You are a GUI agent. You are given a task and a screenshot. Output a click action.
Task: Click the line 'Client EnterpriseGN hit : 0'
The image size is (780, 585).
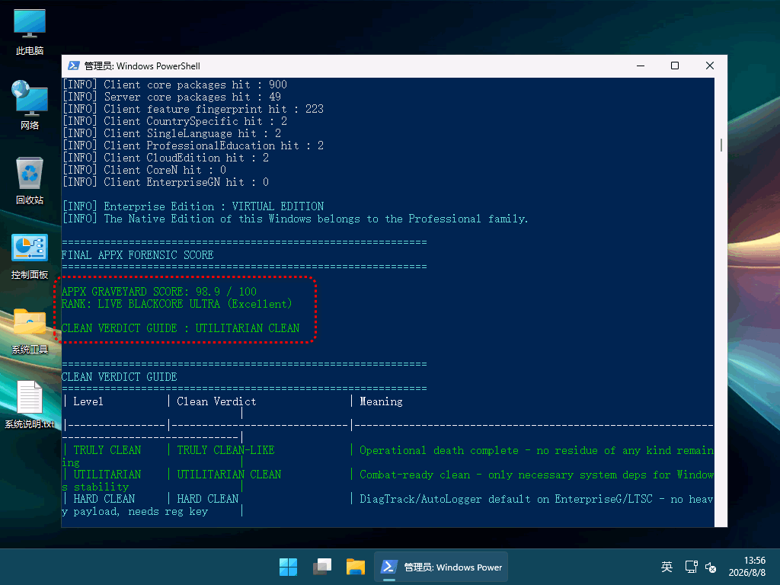(x=165, y=182)
